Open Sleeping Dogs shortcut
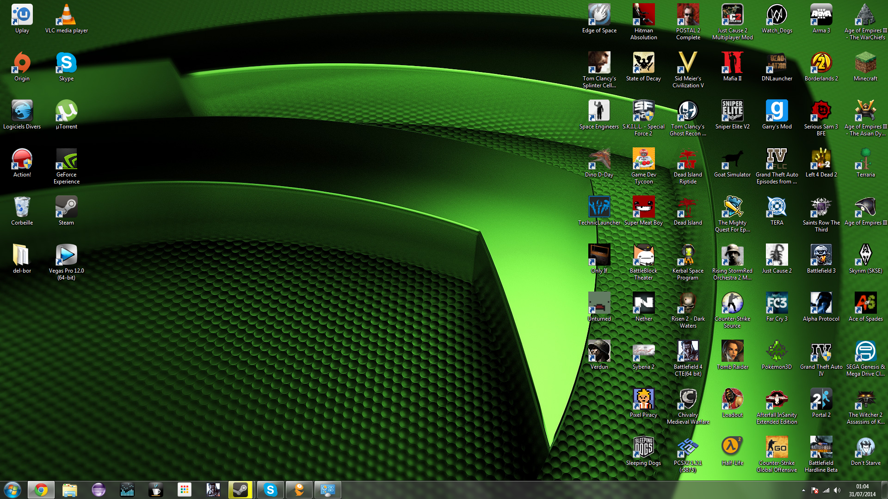 pos(643,451)
